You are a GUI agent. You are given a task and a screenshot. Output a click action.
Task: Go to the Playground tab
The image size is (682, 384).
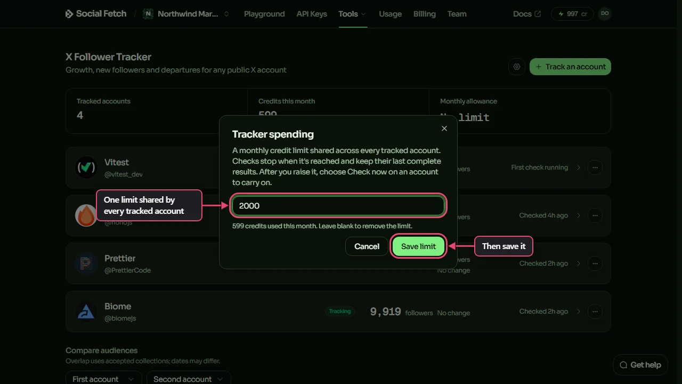264,14
